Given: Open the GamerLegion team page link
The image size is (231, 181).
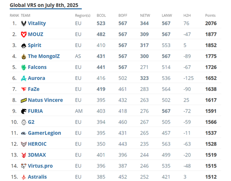Looking at the screenshot, I should 45,133.
